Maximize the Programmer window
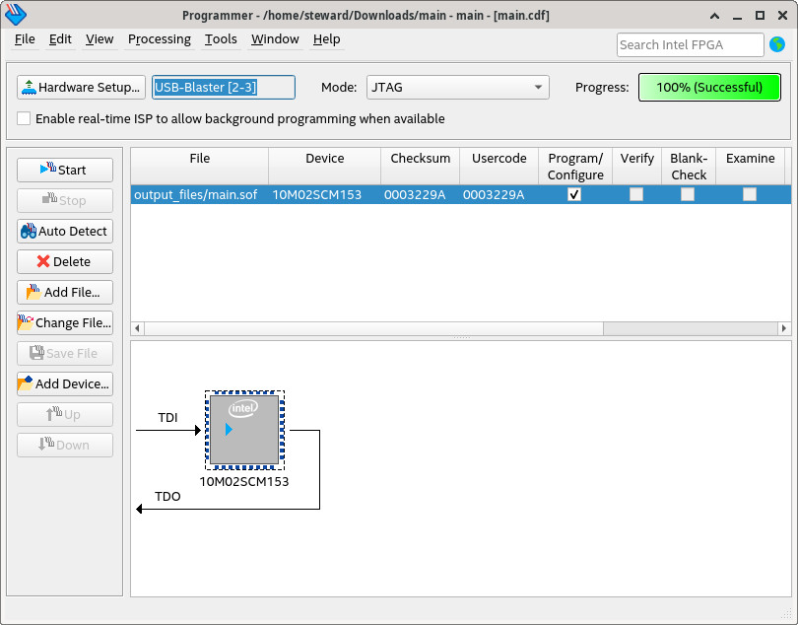 [760, 16]
